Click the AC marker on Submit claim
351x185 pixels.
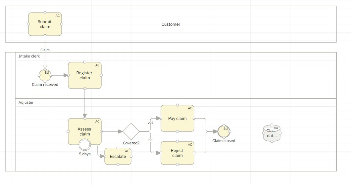tap(58, 16)
